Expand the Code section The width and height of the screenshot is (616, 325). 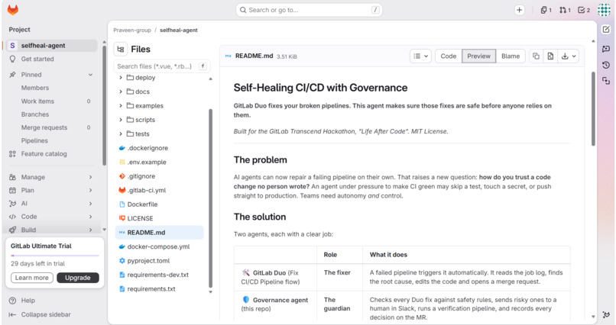tap(51, 217)
